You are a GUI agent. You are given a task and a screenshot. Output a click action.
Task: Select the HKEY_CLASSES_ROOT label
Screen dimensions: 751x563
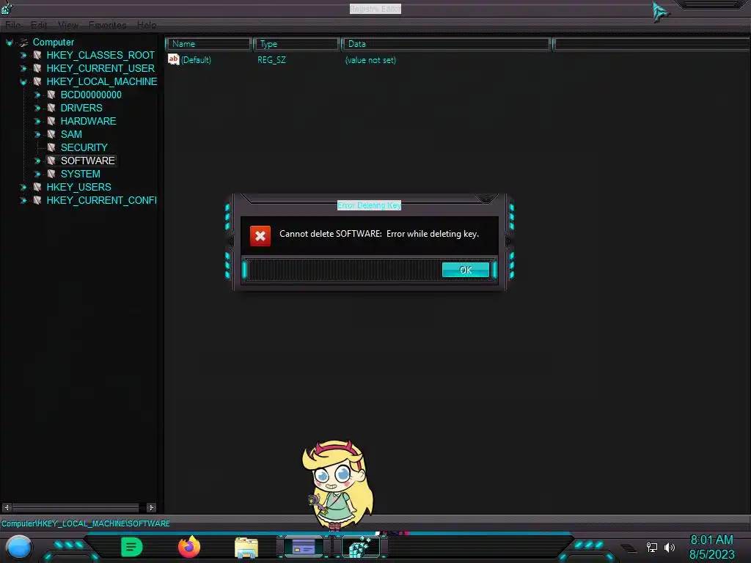(x=100, y=56)
